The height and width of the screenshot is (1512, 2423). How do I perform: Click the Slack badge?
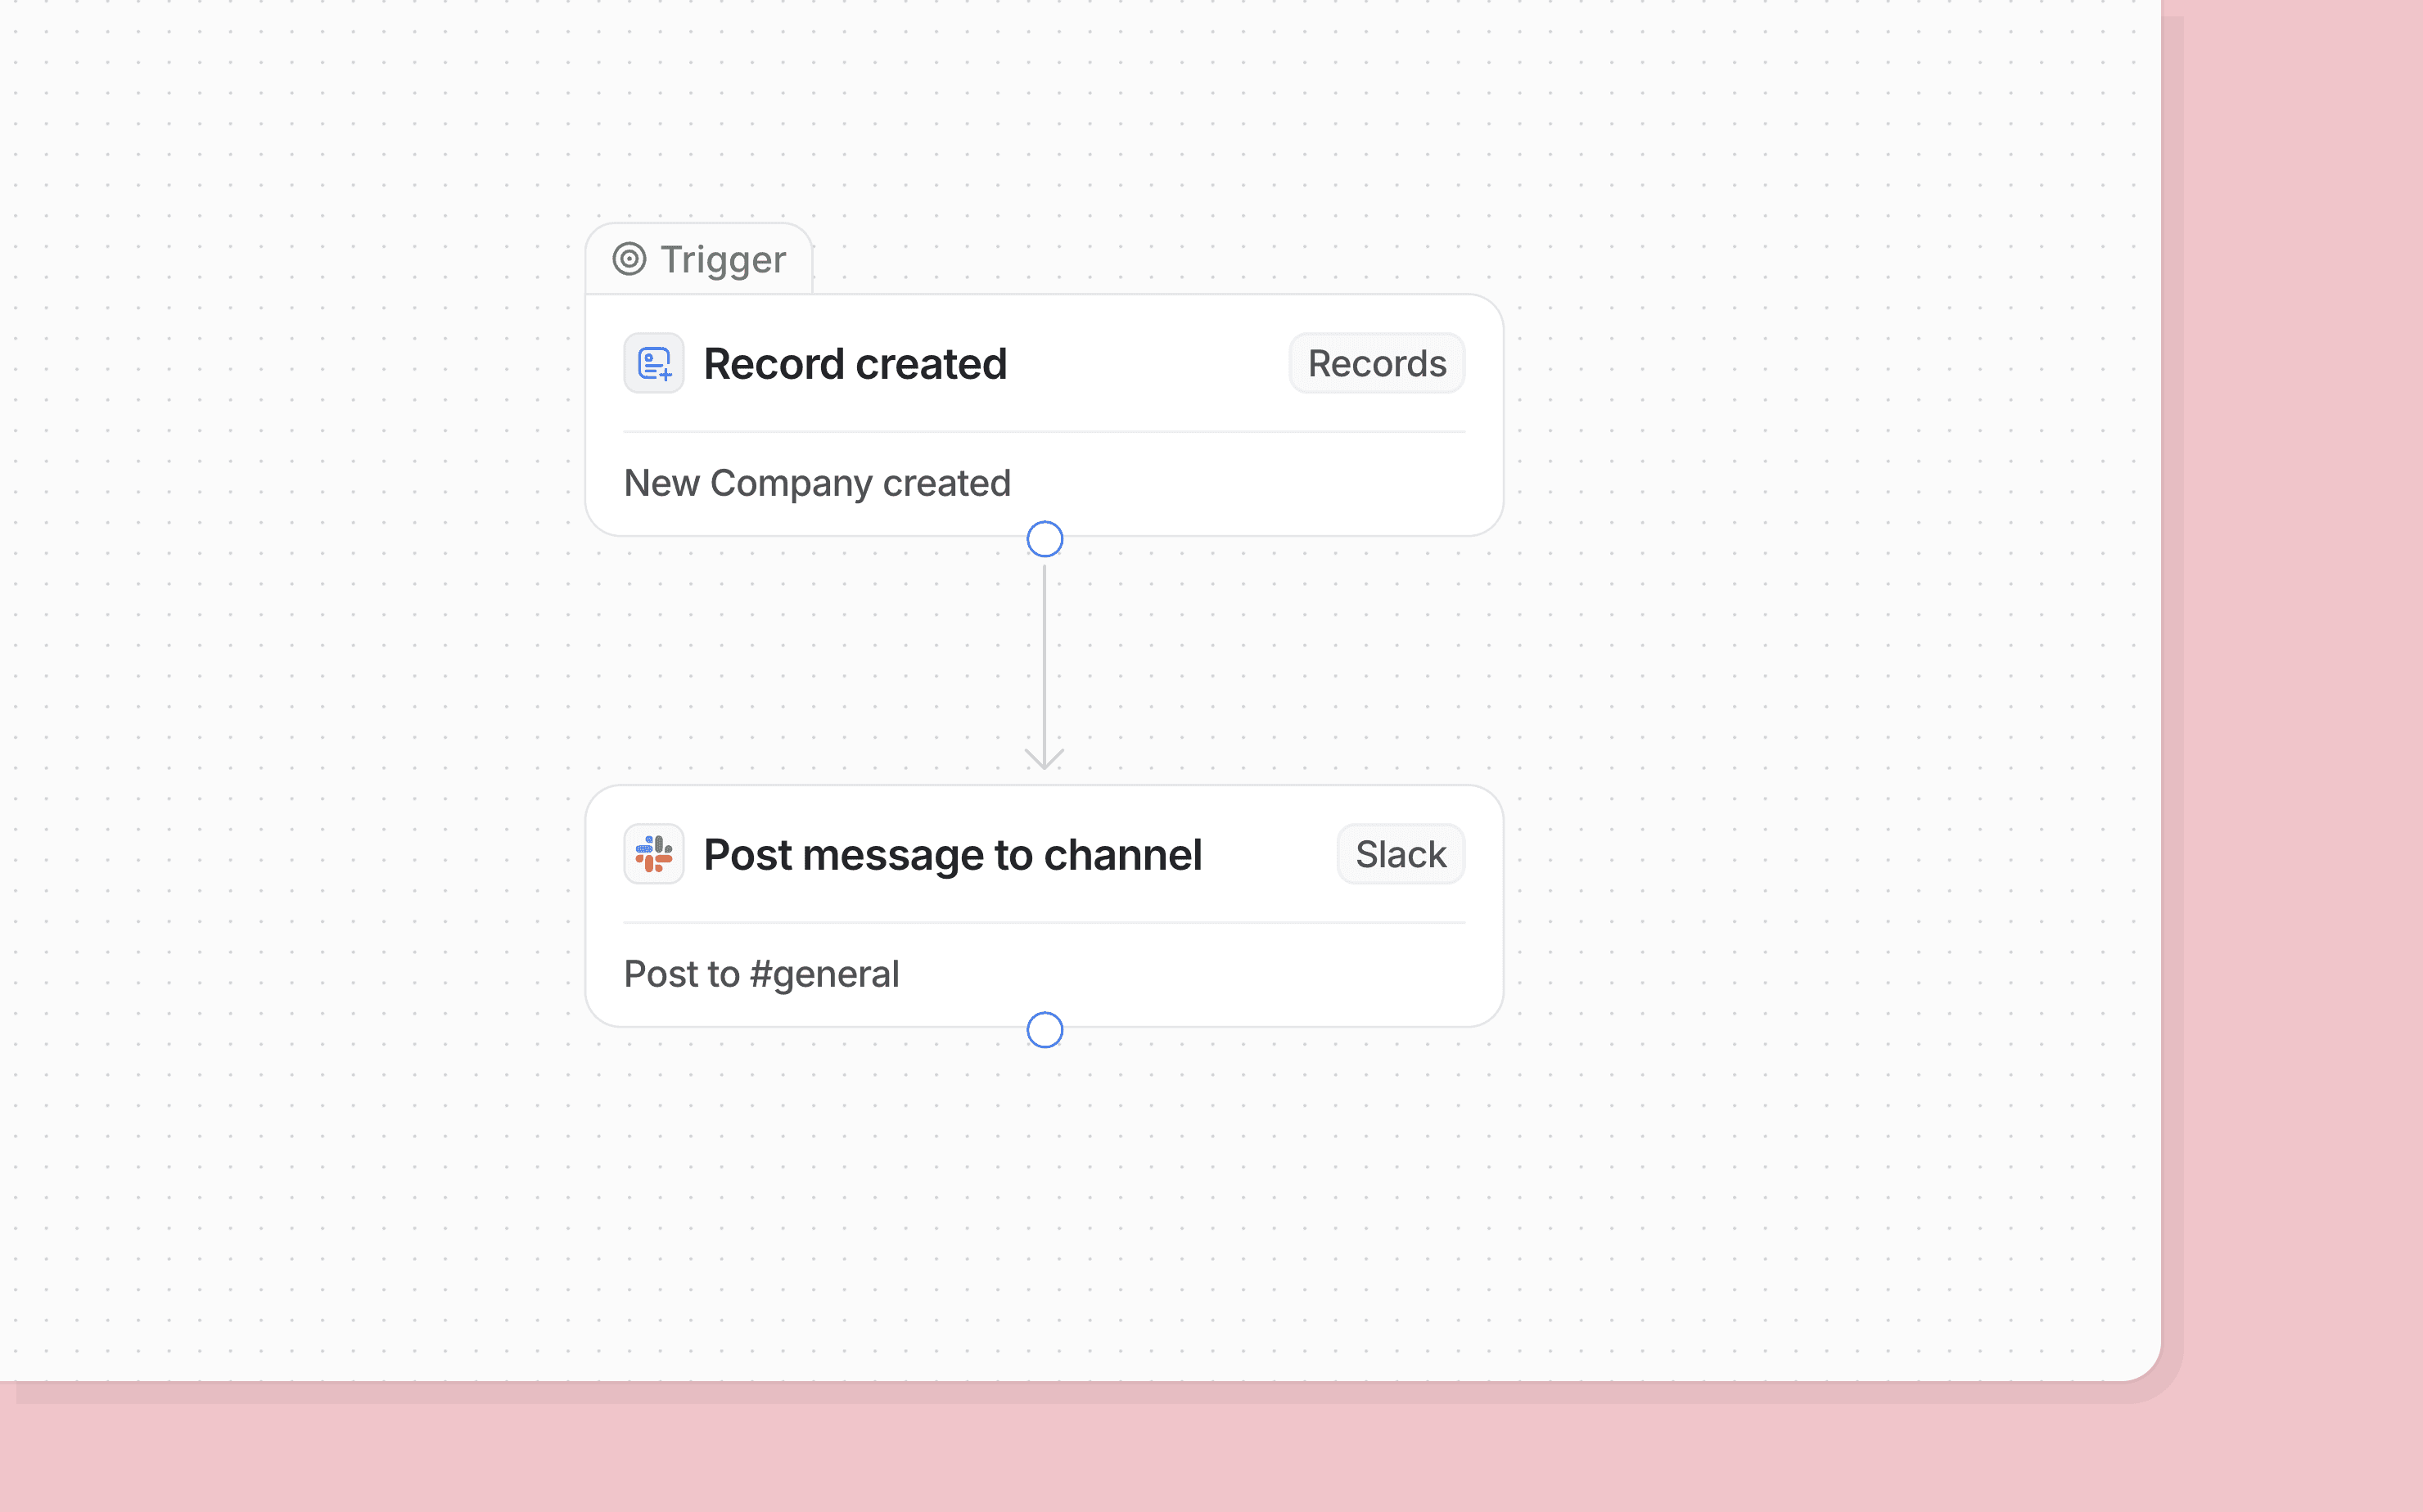click(1400, 854)
